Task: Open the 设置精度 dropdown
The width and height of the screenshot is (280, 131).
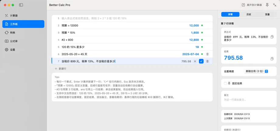Action: pyautogui.click(x=256, y=71)
